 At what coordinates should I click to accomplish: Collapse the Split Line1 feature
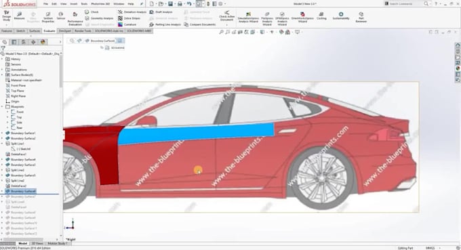[x=2, y=144]
